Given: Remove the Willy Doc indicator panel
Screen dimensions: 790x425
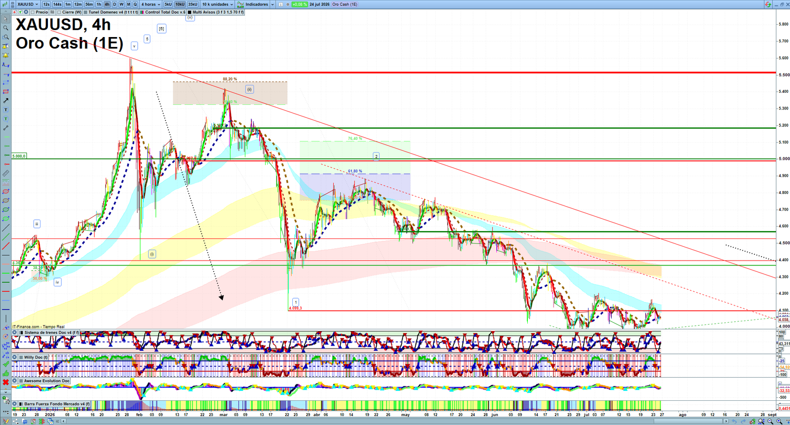Looking at the screenshot, I should (15, 357).
